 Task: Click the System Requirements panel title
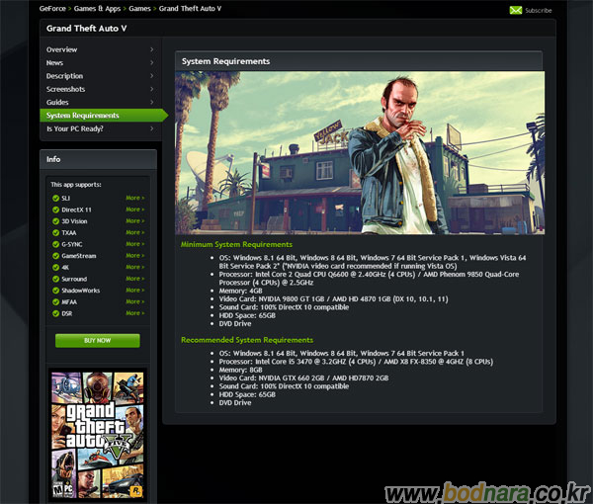225,61
